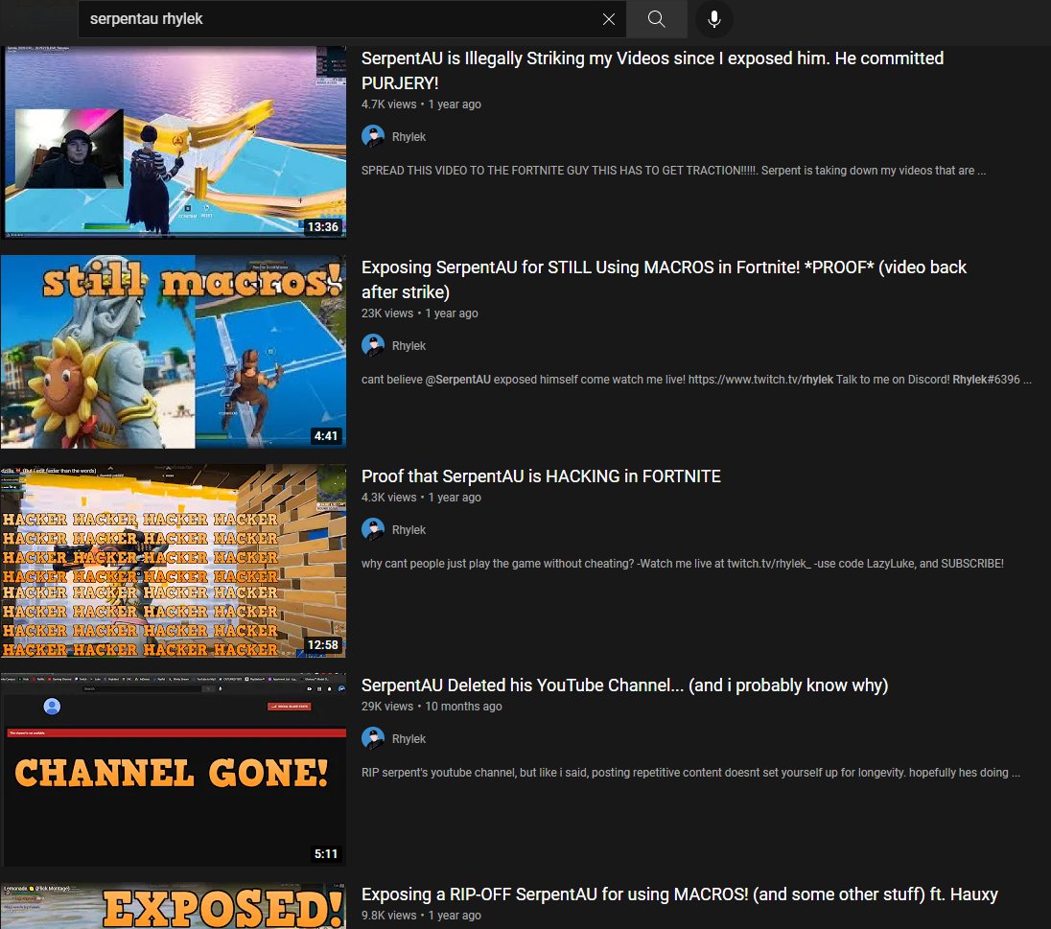Click Rhylek channel name under Deleted Channel video

click(x=409, y=739)
